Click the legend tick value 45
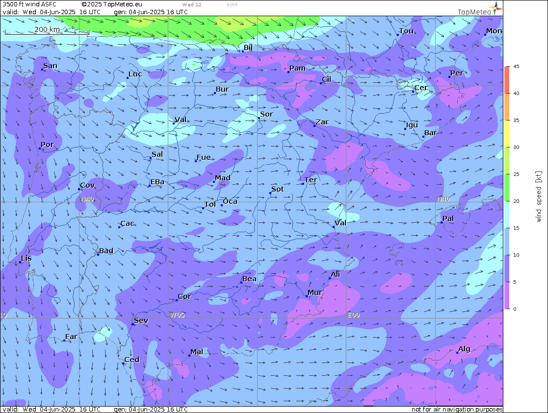This screenshot has width=548, height=413. pyautogui.click(x=516, y=66)
